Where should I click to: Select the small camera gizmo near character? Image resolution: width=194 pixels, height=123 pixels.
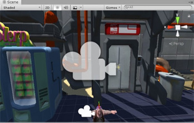(x=86, y=111)
